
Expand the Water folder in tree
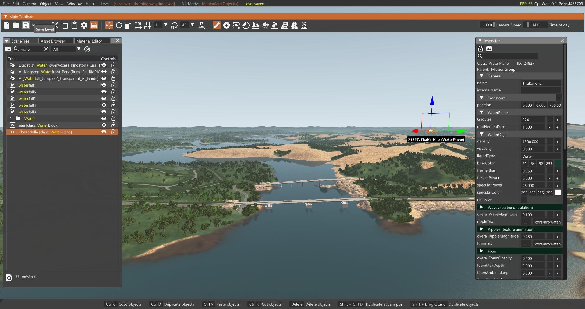tap(11, 118)
